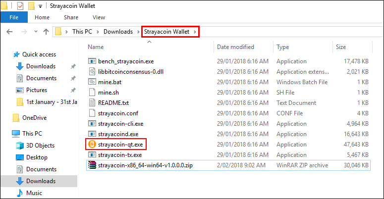Click the This PC monitor icon

click(16, 134)
